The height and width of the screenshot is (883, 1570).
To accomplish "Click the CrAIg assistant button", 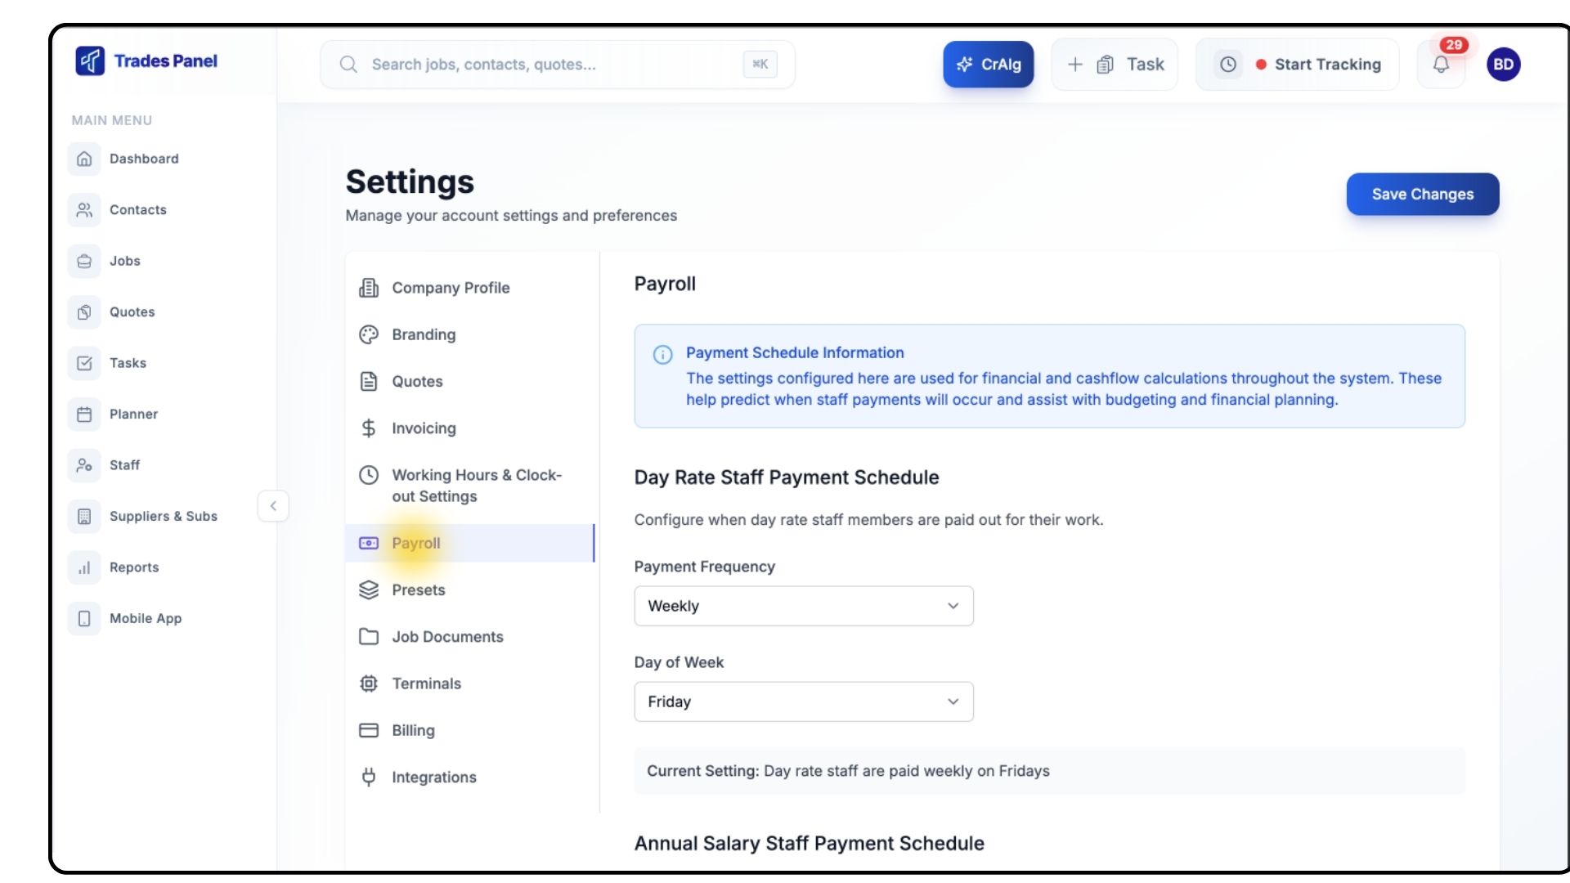I will (x=988, y=65).
